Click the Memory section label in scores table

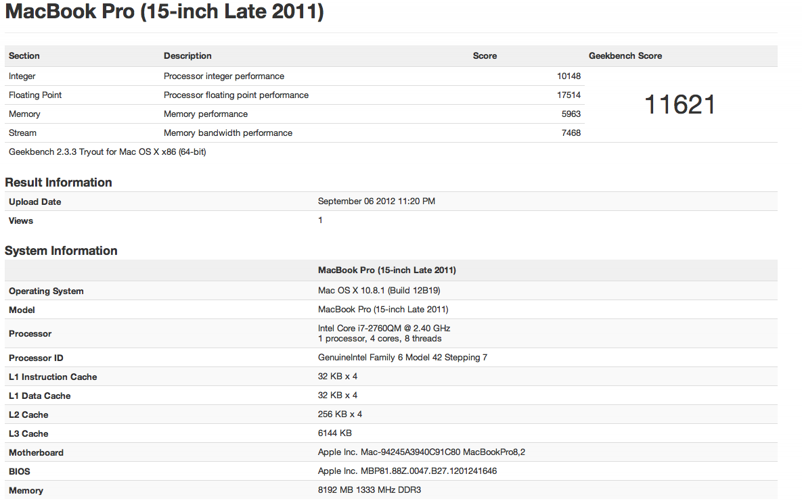click(24, 114)
